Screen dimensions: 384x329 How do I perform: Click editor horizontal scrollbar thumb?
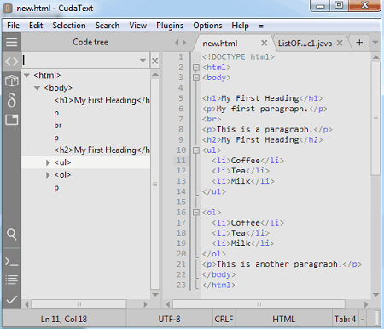tap(259, 304)
